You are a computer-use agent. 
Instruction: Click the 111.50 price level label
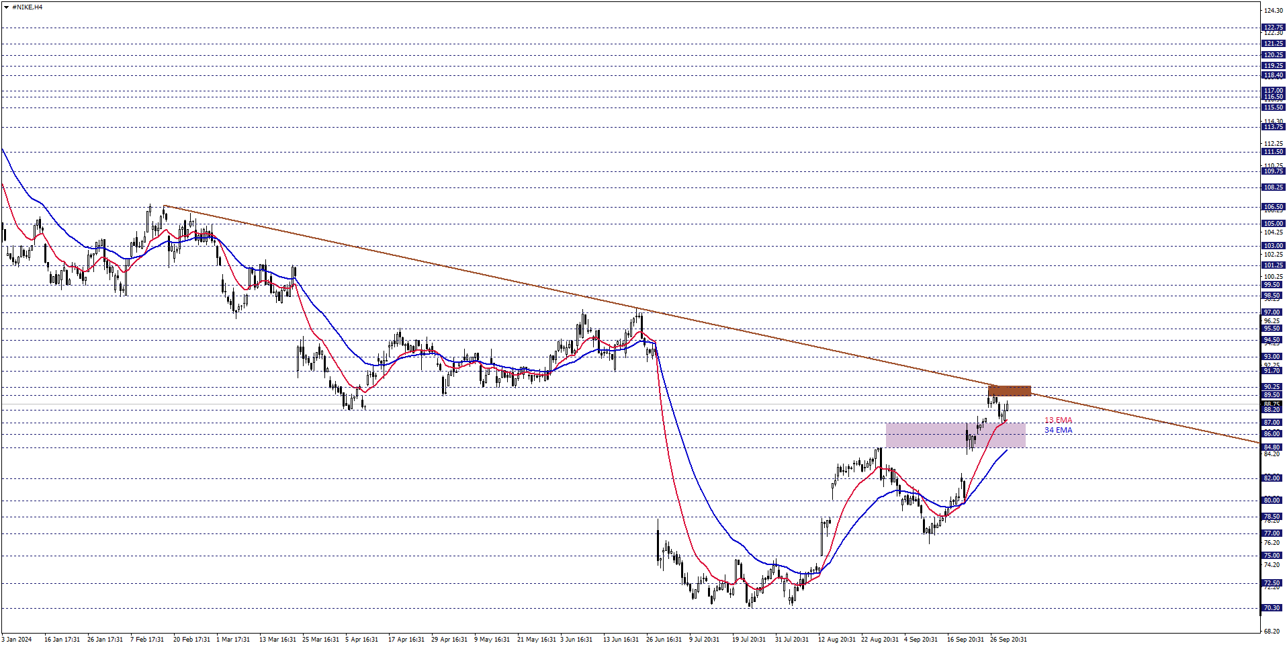(x=1273, y=152)
